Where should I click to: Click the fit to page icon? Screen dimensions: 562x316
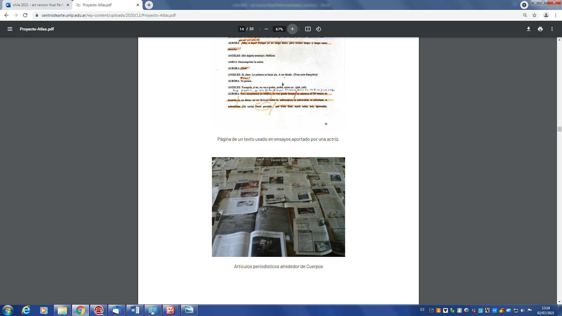pos(308,29)
